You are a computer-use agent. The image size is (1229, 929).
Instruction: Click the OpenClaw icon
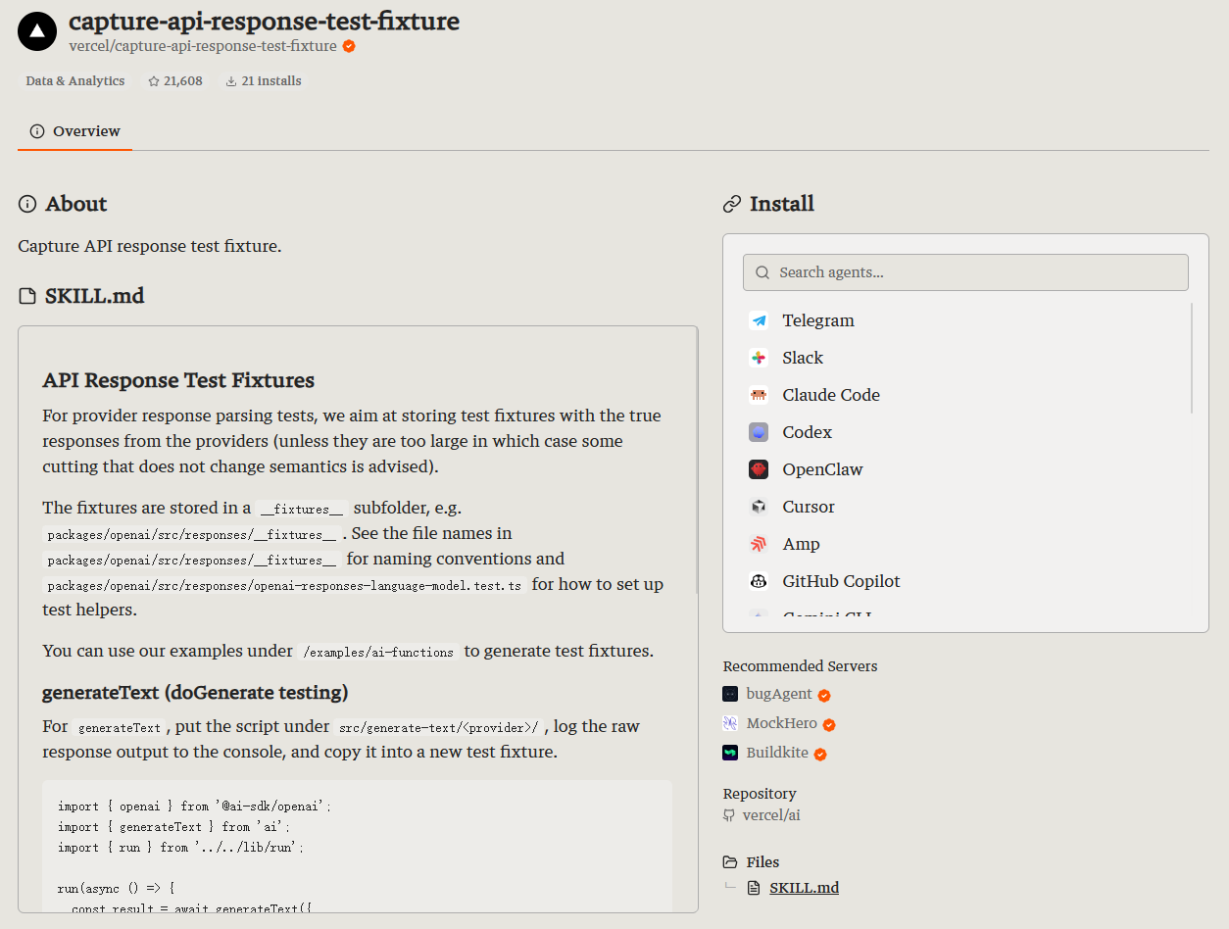click(x=759, y=469)
